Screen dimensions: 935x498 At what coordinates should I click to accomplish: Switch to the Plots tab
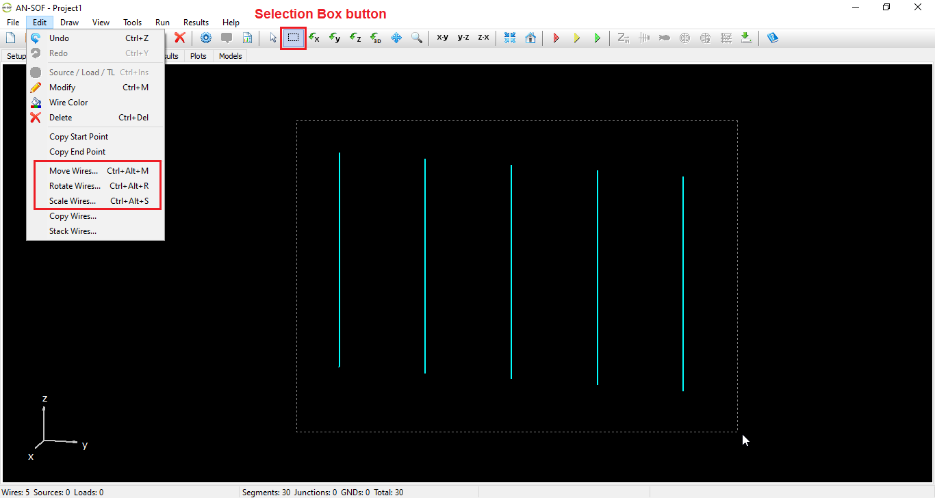click(198, 56)
